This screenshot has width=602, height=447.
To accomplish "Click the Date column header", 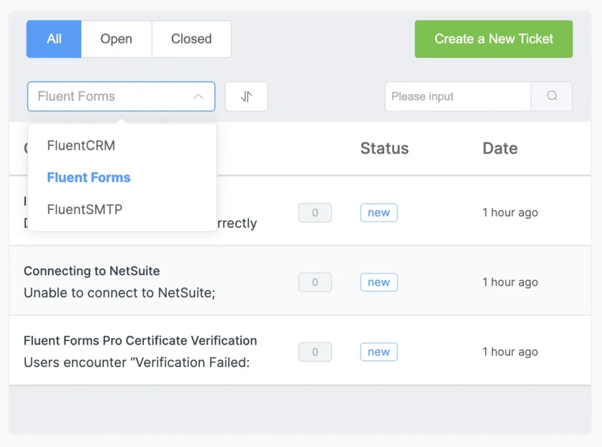I will tap(500, 148).
